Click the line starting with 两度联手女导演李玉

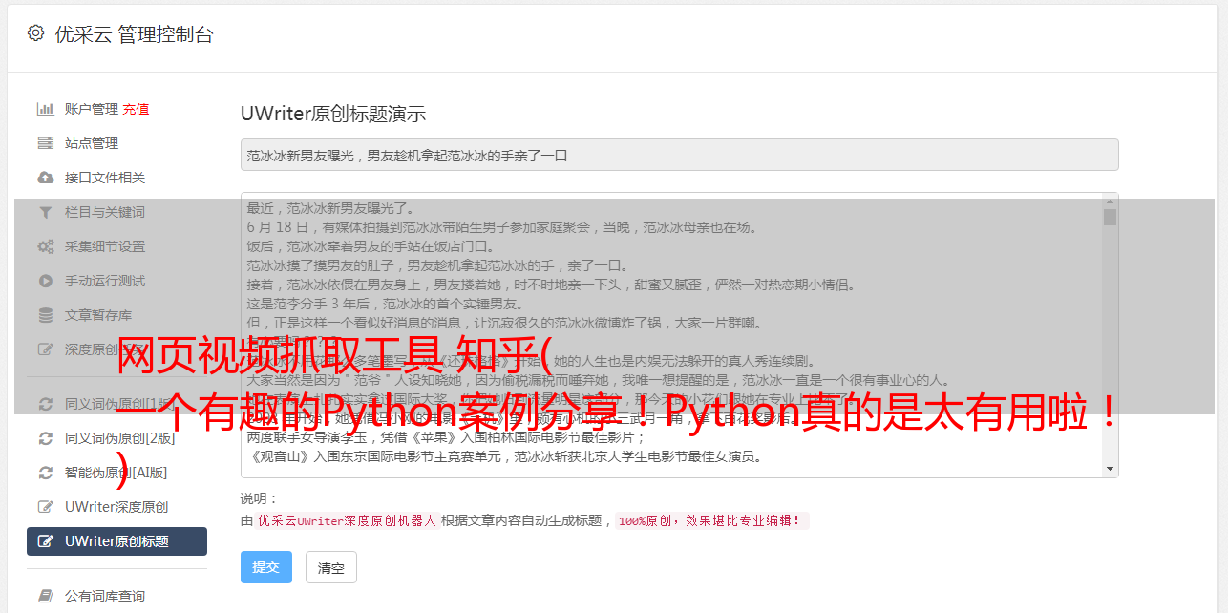coord(446,437)
